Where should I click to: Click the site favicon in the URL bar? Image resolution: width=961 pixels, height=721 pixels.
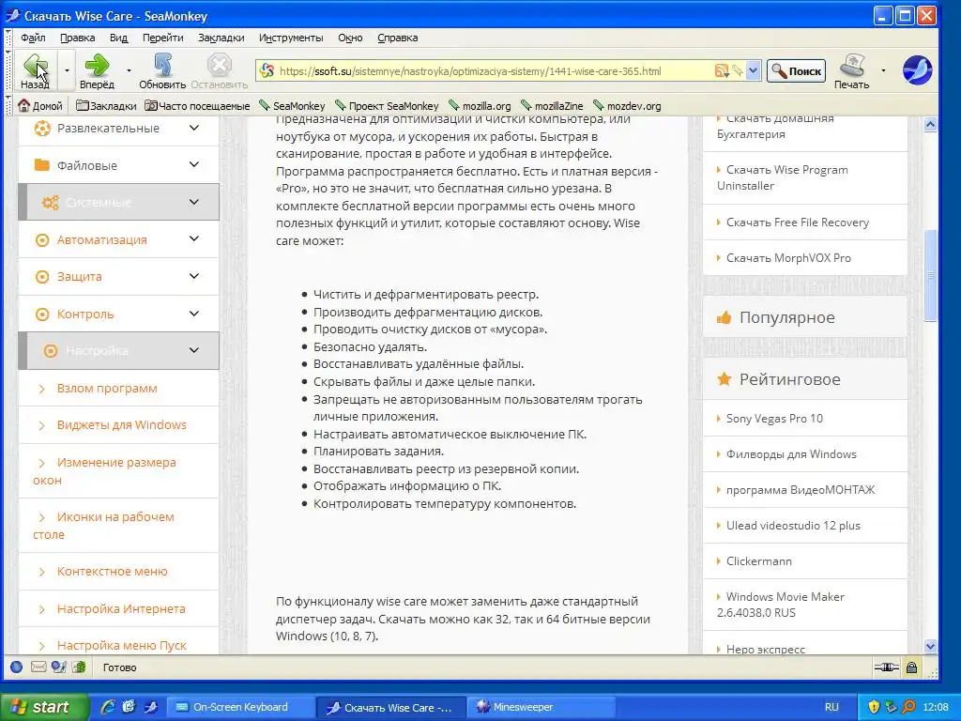tap(267, 71)
